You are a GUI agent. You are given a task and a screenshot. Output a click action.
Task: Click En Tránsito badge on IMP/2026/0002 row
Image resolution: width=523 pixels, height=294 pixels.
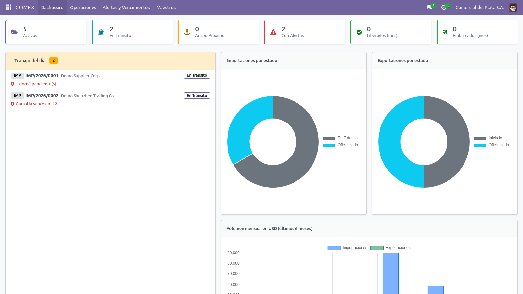(x=197, y=96)
